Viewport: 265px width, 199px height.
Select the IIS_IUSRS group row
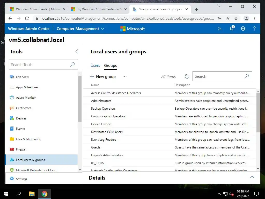point(169,163)
